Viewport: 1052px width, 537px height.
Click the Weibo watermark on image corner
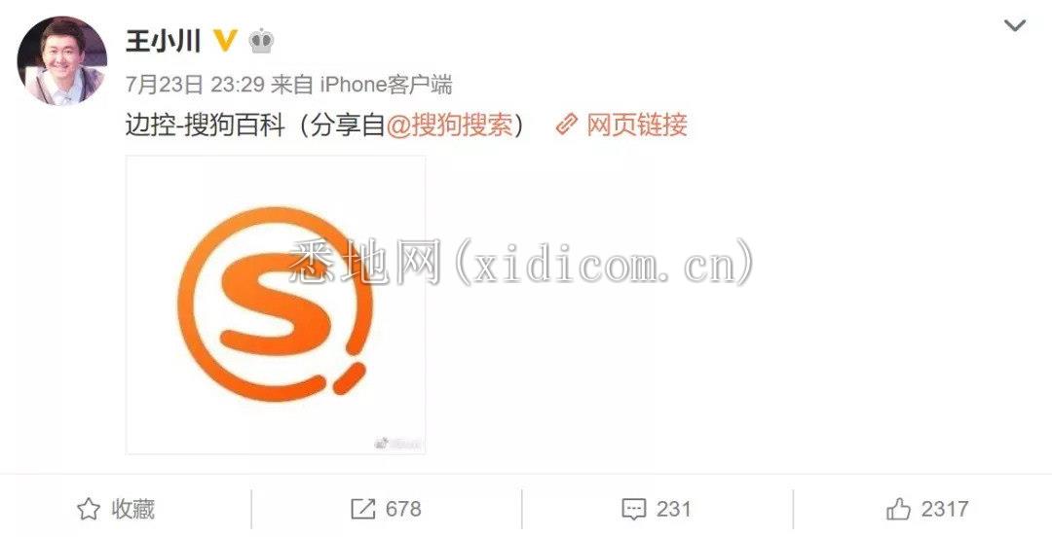click(398, 444)
